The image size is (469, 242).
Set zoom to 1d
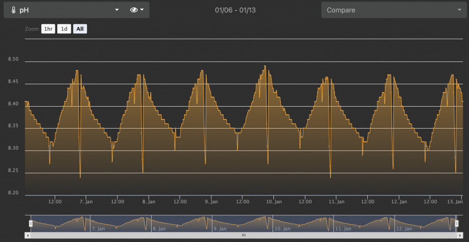[64, 29]
